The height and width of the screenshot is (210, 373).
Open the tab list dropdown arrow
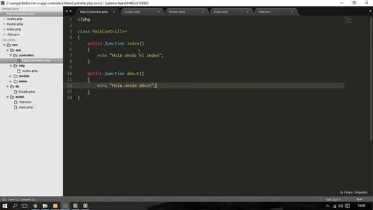tap(370, 12)
